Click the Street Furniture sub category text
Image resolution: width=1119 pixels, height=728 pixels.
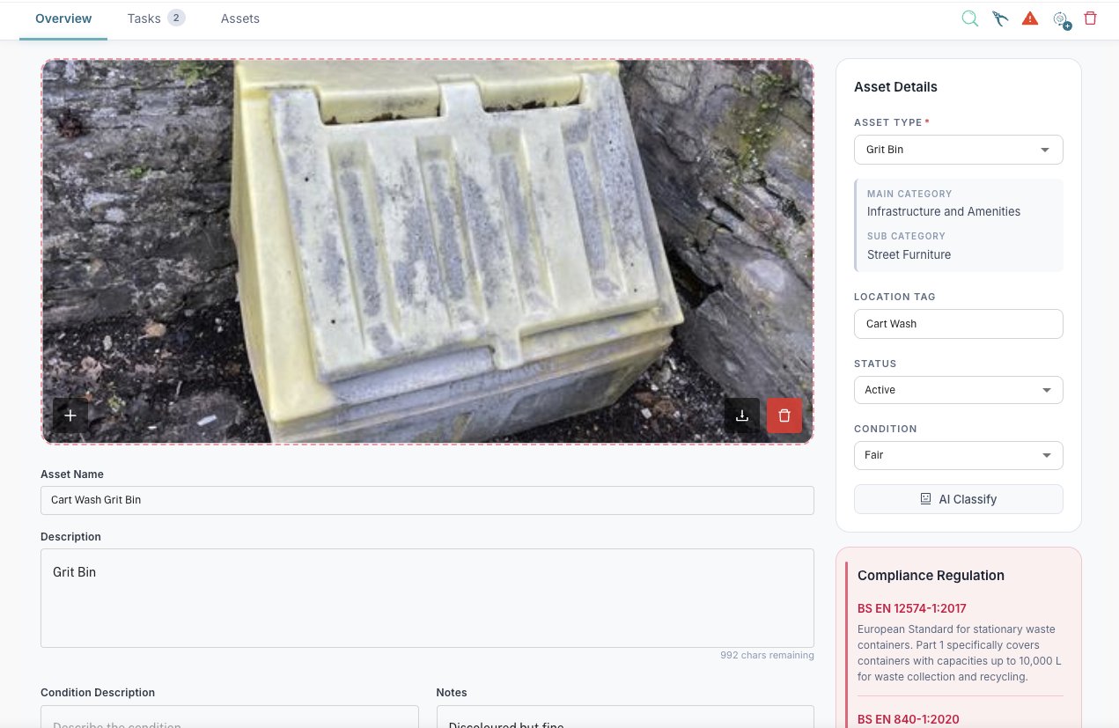pos(909,254)
